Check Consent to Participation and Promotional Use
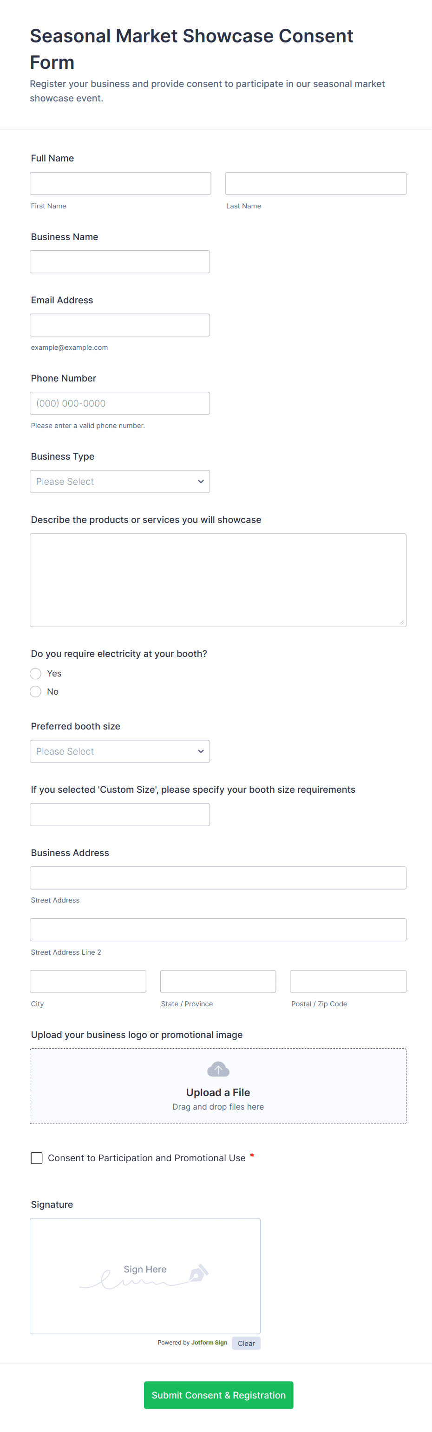The image size is (432, 1432). (37, 1158)
